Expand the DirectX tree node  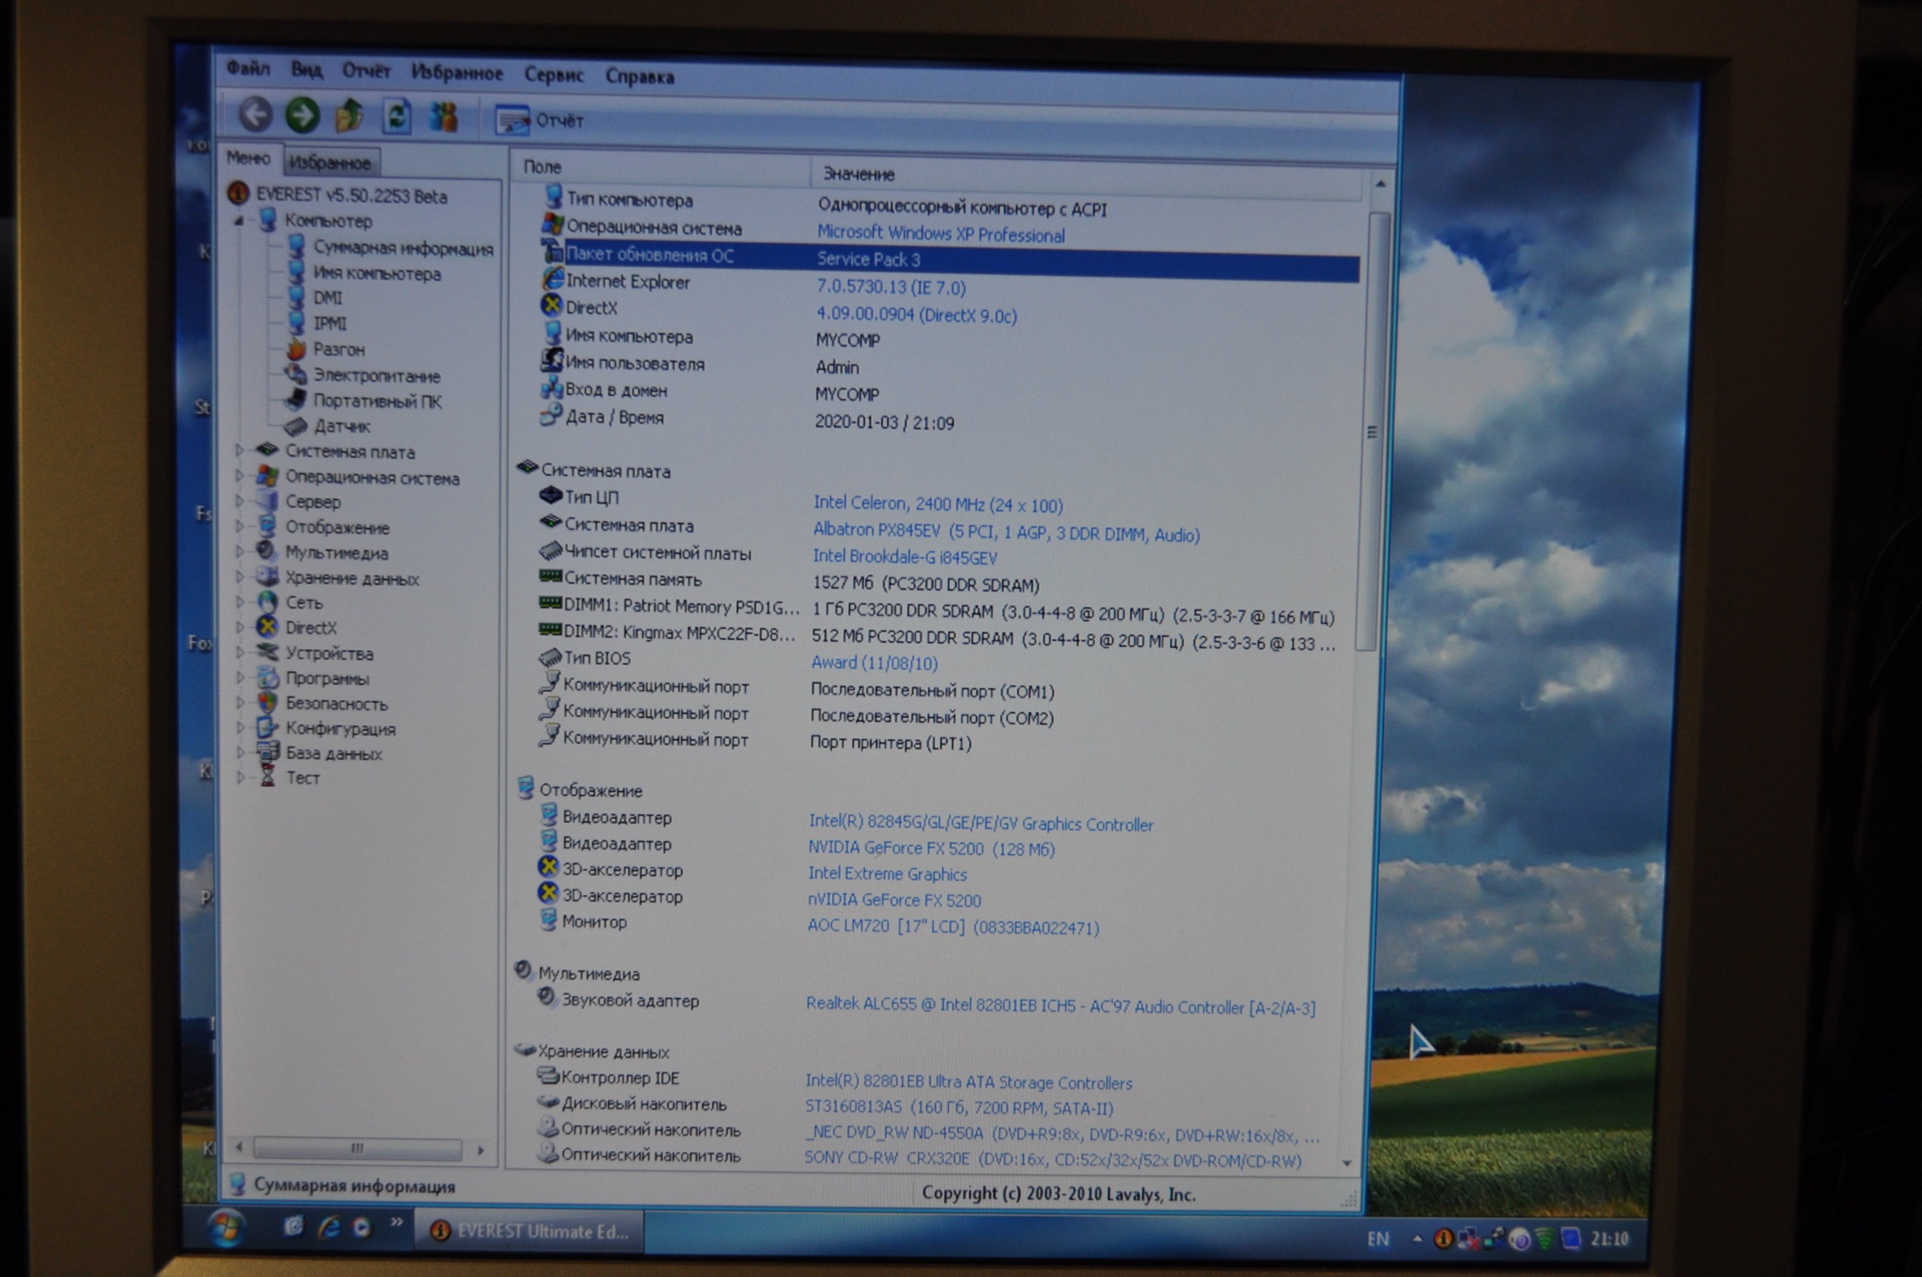239,628
